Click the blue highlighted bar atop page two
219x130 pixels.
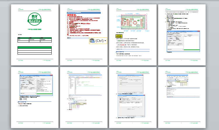[x=84, y=13]
